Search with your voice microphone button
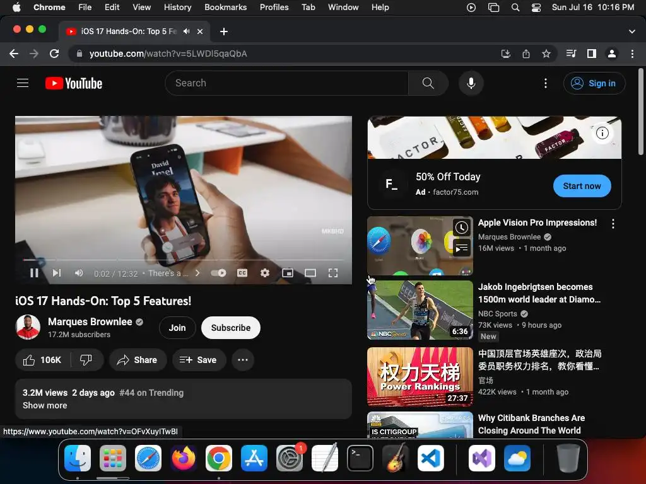The height and width of the screenshot is (484, 646). click(x=471, y=83)
